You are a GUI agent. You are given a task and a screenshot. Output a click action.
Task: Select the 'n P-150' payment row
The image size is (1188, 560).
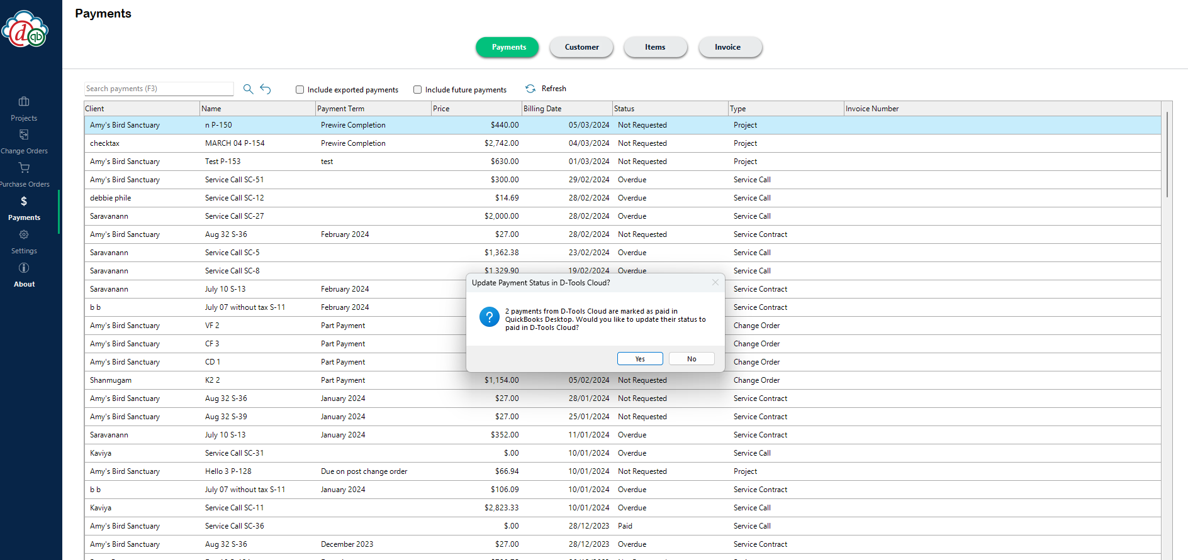[x=622, y=125]
